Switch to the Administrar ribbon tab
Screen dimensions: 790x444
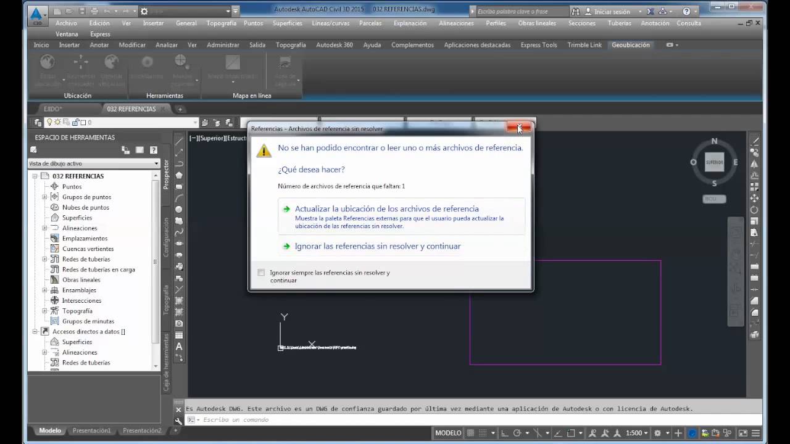223,45
